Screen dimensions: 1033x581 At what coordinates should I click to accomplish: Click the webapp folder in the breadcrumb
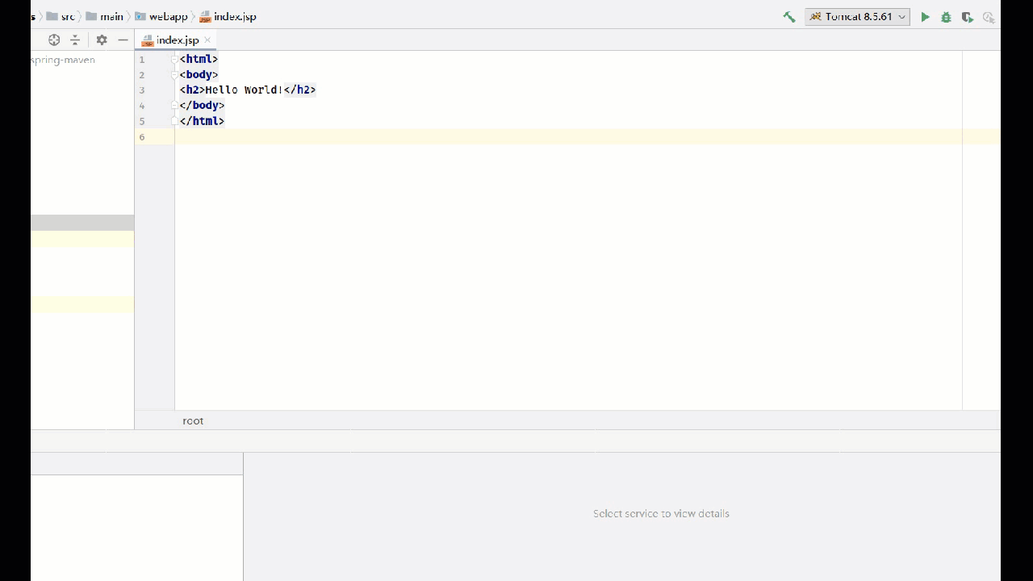(161, 17)
